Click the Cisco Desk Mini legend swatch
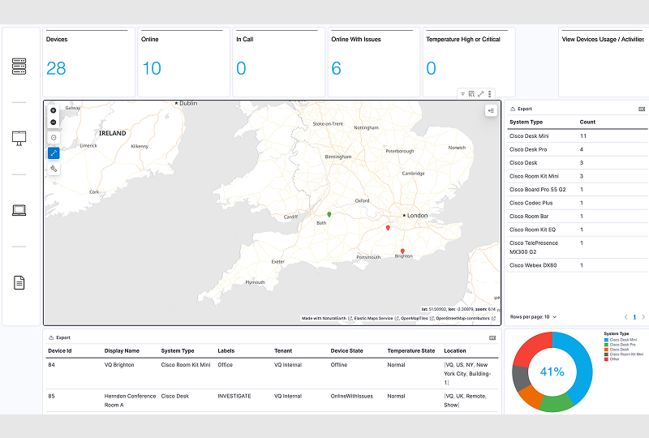The width and height of the screenshot is (649, 438). click(x=607, y=339)
